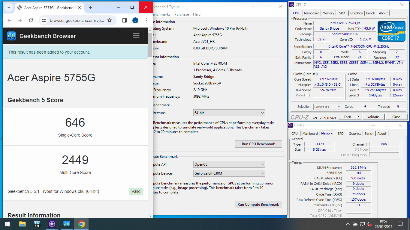Click Run CPU Benchmark button

tap(258, 144)
